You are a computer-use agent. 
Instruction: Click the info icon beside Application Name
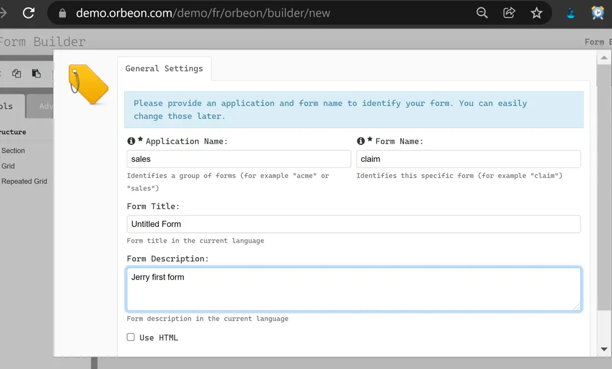point(132,141)
